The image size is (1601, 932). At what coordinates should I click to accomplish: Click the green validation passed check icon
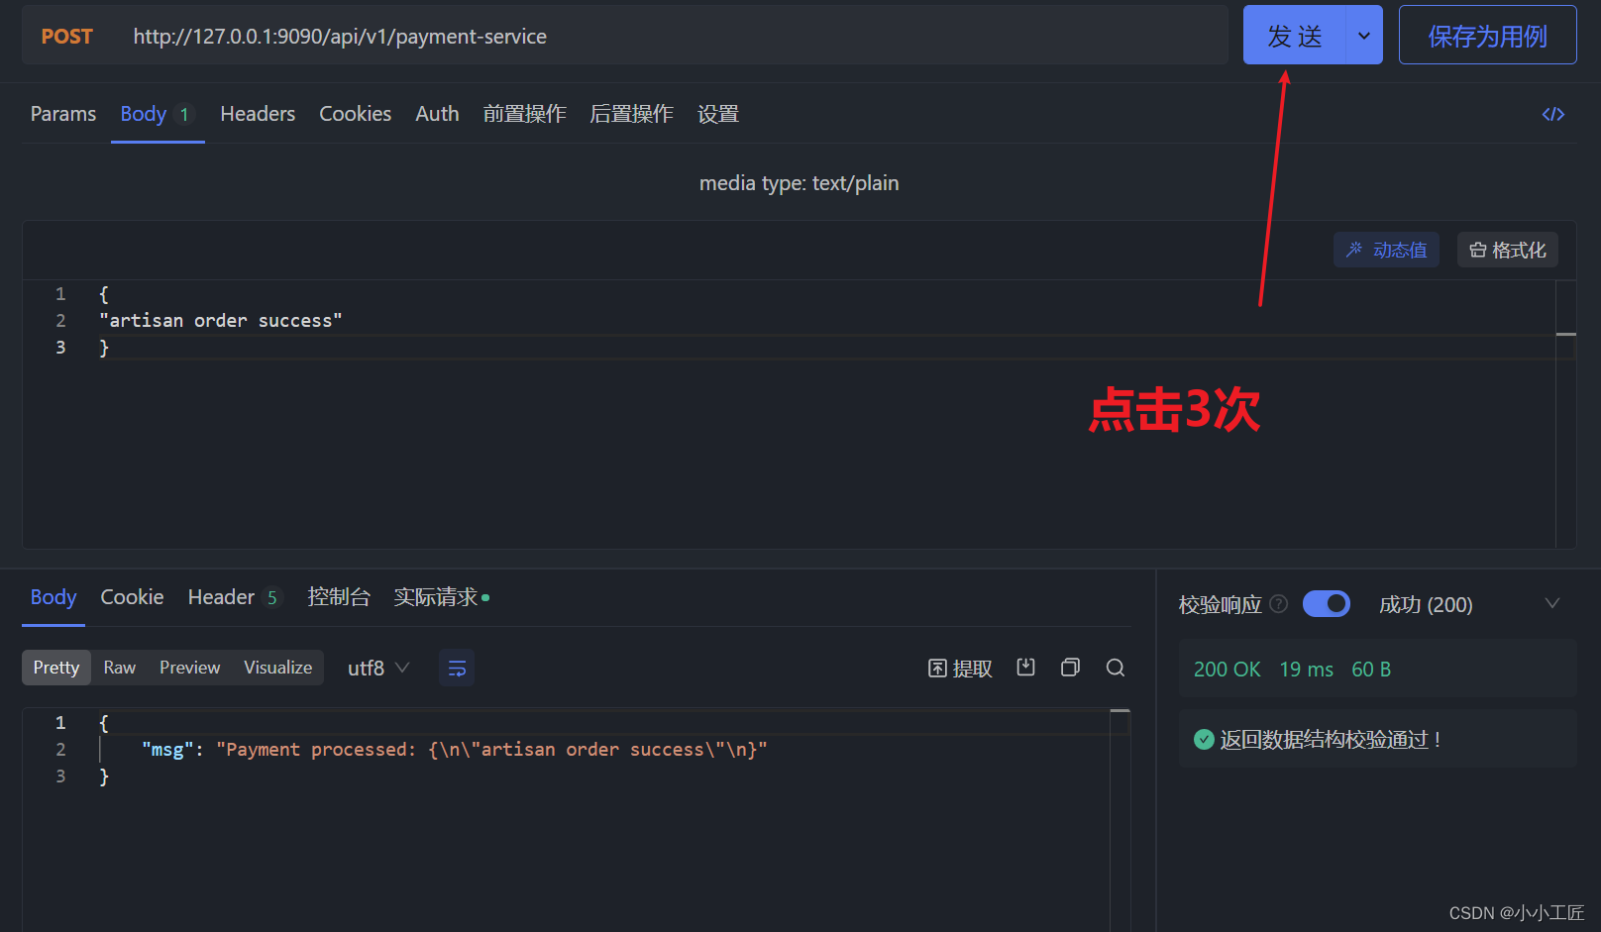coord(1204,739)
